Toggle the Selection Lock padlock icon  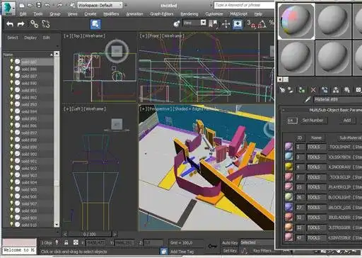(66, 242)
